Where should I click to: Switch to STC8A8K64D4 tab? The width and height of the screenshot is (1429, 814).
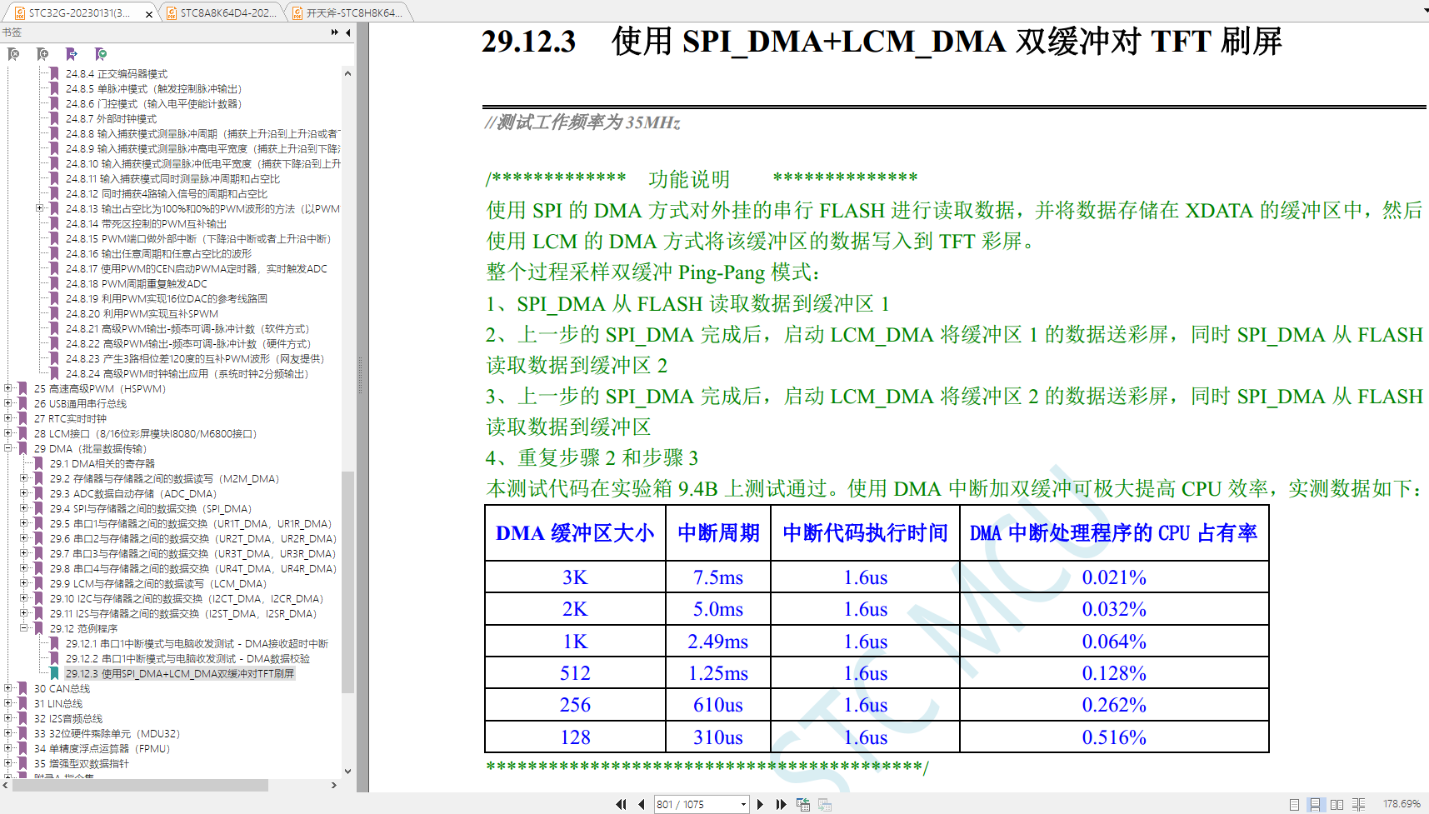221,12
